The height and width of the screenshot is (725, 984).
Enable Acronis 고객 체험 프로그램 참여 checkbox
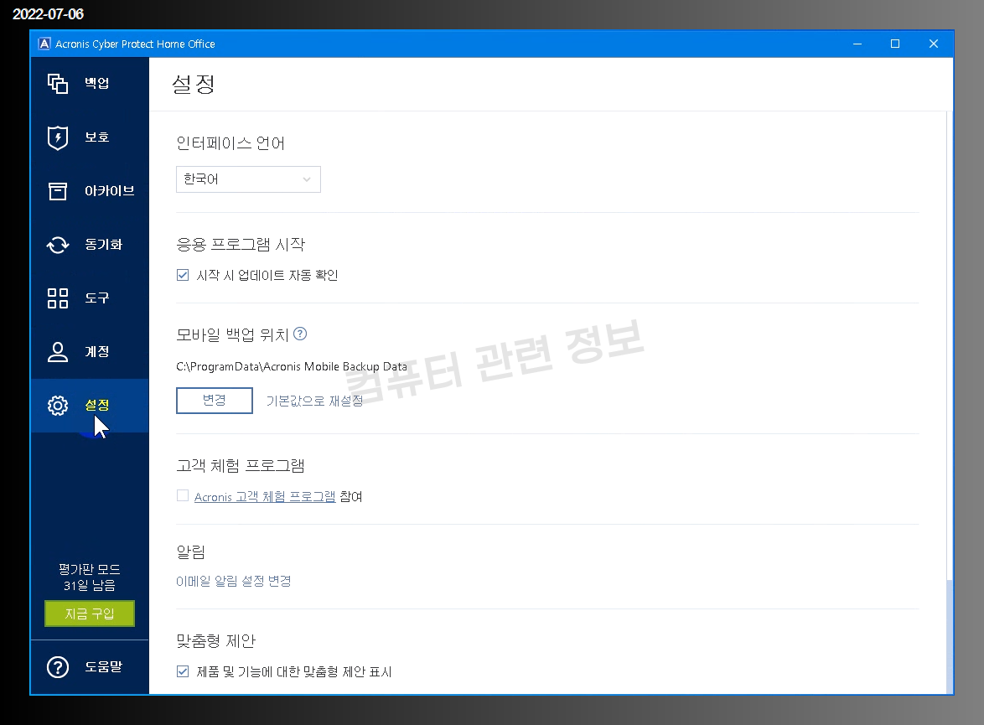tap(183, 496)
